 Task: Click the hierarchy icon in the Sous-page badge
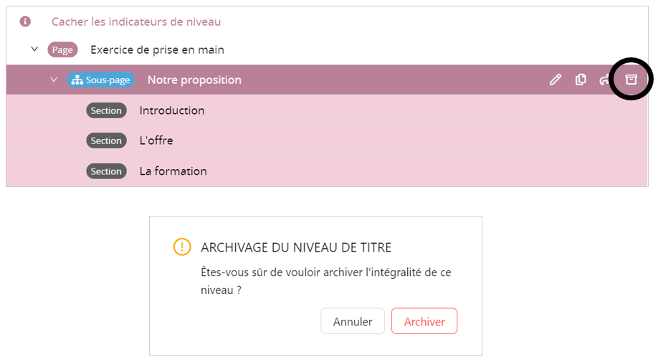77,80
